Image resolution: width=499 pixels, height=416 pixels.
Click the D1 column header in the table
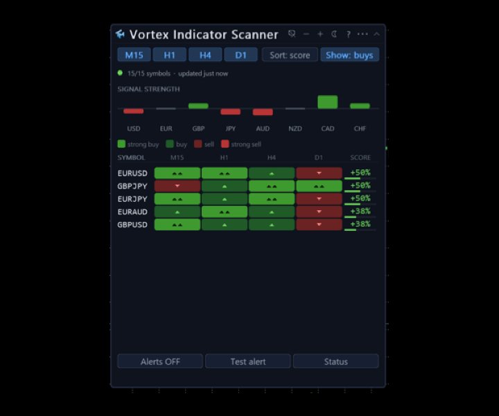319,157
